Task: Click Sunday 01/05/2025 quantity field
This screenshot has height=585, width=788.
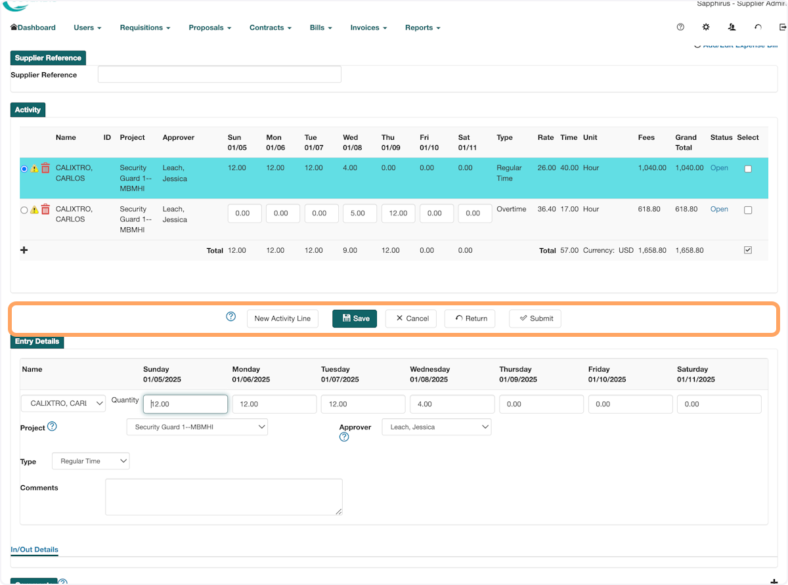Action: tap(185, 404)
